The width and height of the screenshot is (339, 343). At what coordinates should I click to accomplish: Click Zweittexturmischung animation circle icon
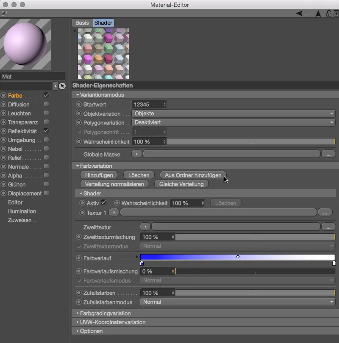79,237
